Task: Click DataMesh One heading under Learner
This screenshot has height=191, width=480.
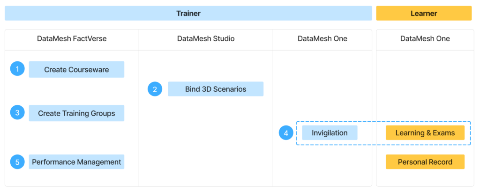Action: pos(425,39)
